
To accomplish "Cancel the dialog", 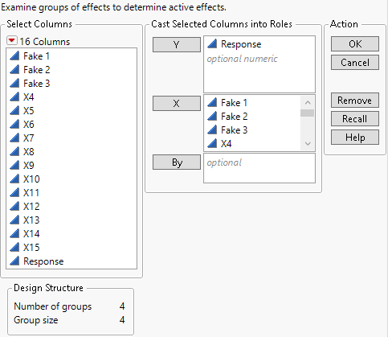I will [355, 63].
